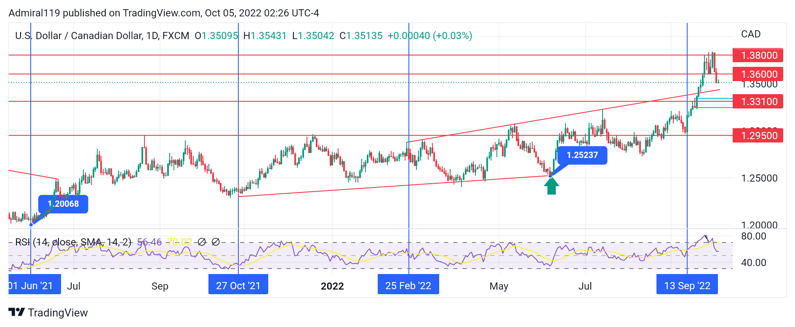Click the May label on time axis
The image size is (795, 327).
(499, 286)
